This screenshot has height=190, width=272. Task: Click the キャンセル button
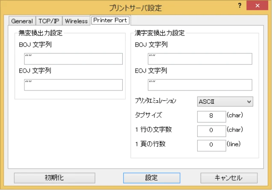click(229, 178)
